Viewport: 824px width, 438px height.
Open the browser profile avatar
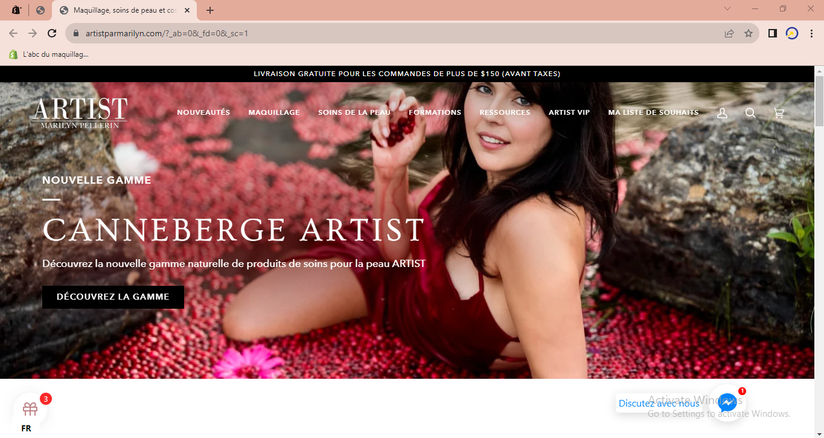click(792, 34)
